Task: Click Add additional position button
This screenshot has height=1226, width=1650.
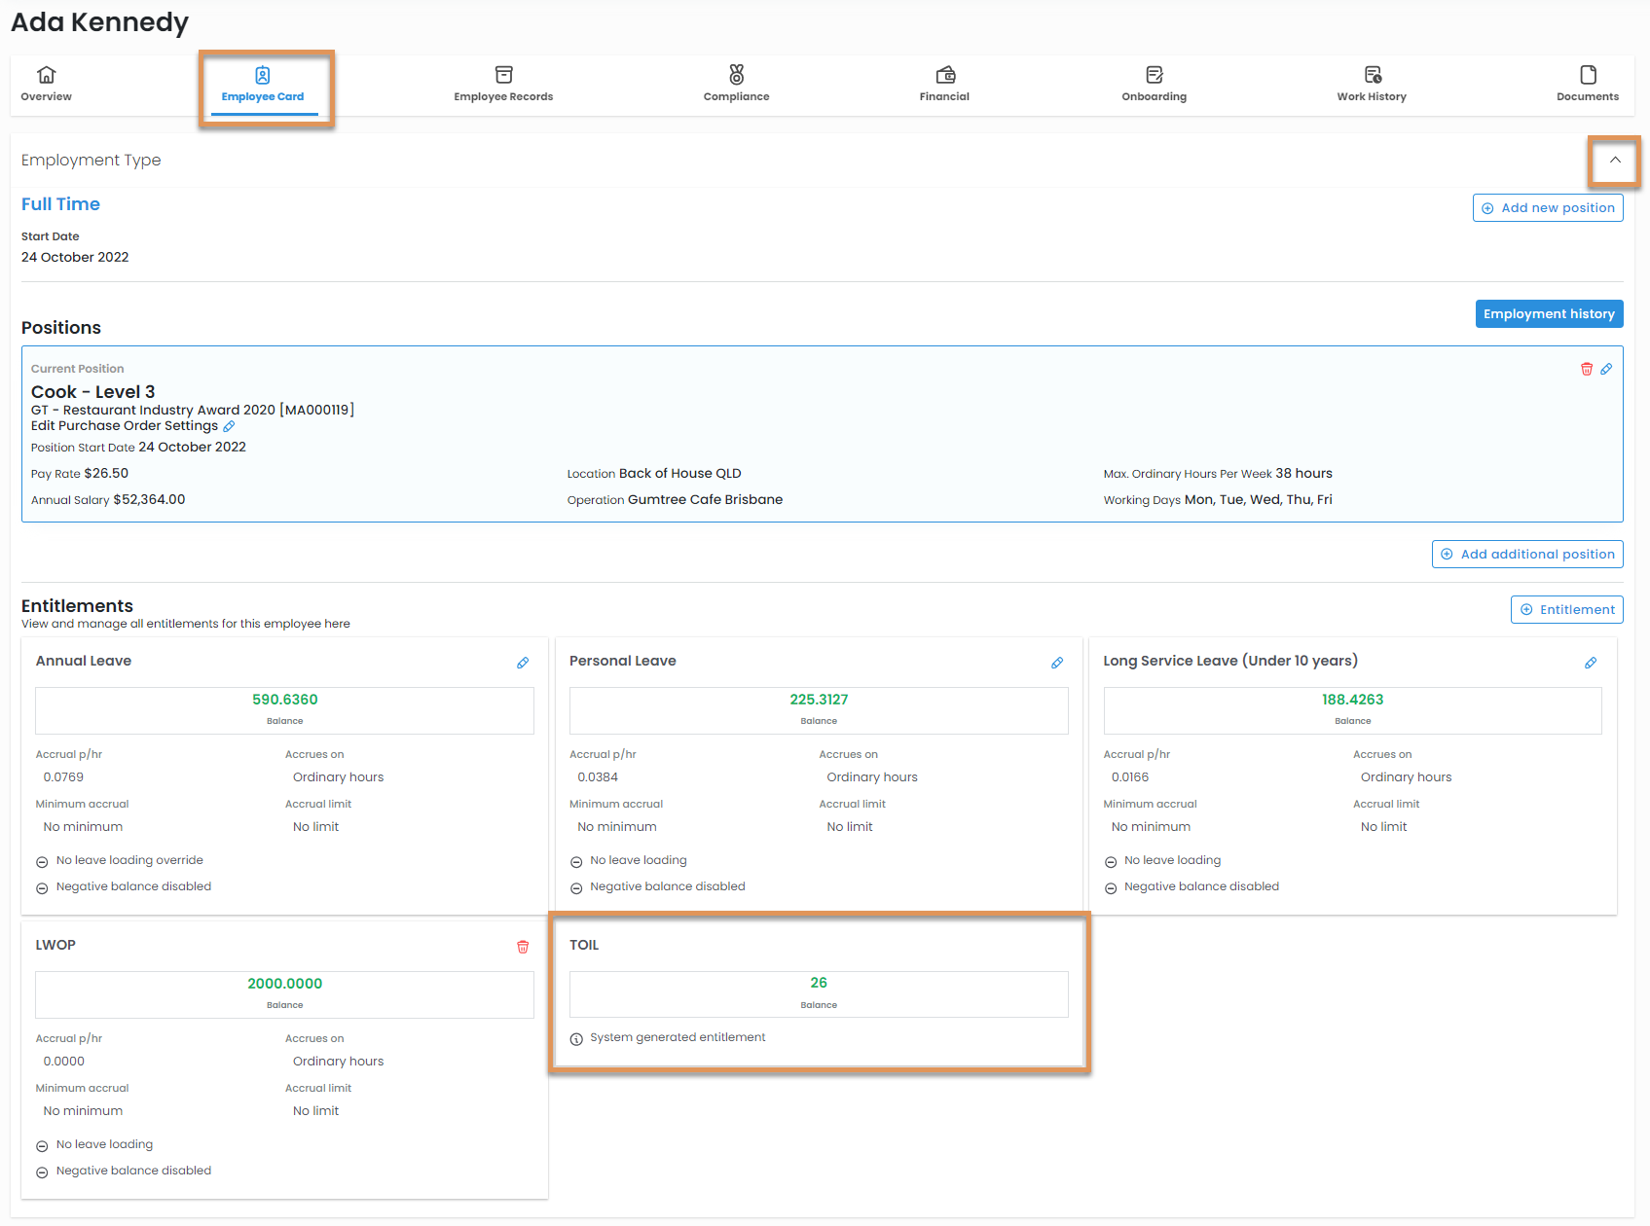Action: tap(1526, 554)
